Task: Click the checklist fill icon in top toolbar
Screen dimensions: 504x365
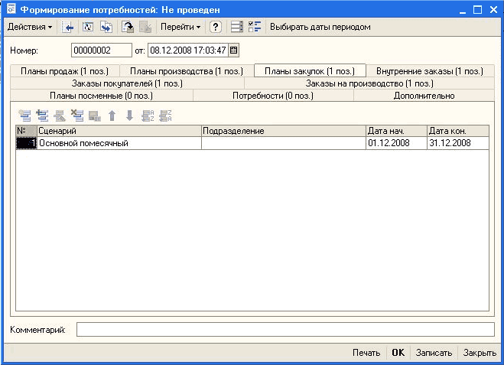Action: [255, 27]
